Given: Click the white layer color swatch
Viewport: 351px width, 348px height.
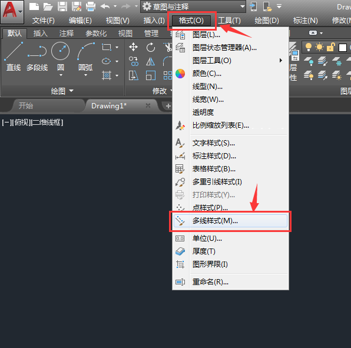Looking at the screenshot, I should (343, 48).
